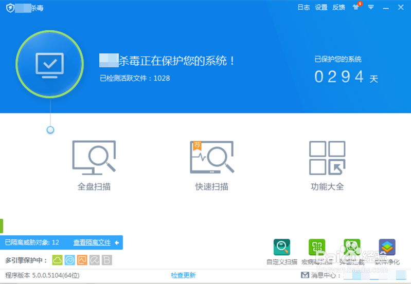The image size is (411, 284).
Task: Open the 功能大全 feature collection
Action: [327, 165]
